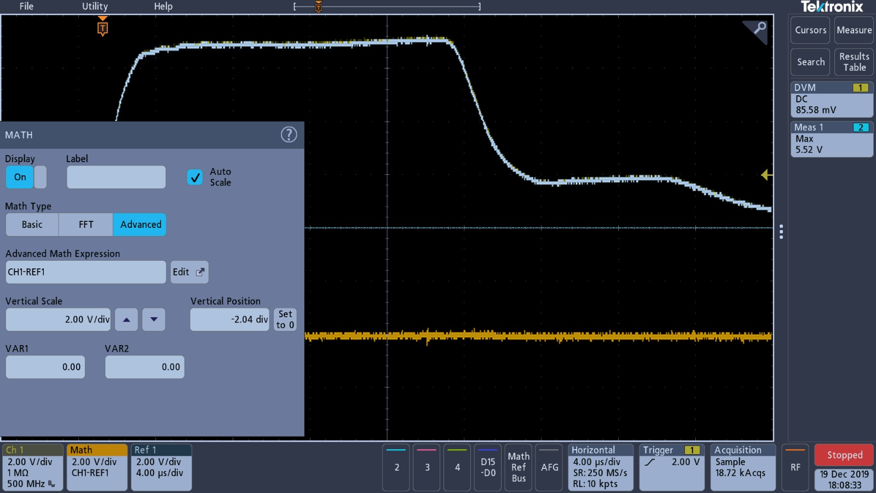Click the Cursors button
876x493 pixels.
810,30
